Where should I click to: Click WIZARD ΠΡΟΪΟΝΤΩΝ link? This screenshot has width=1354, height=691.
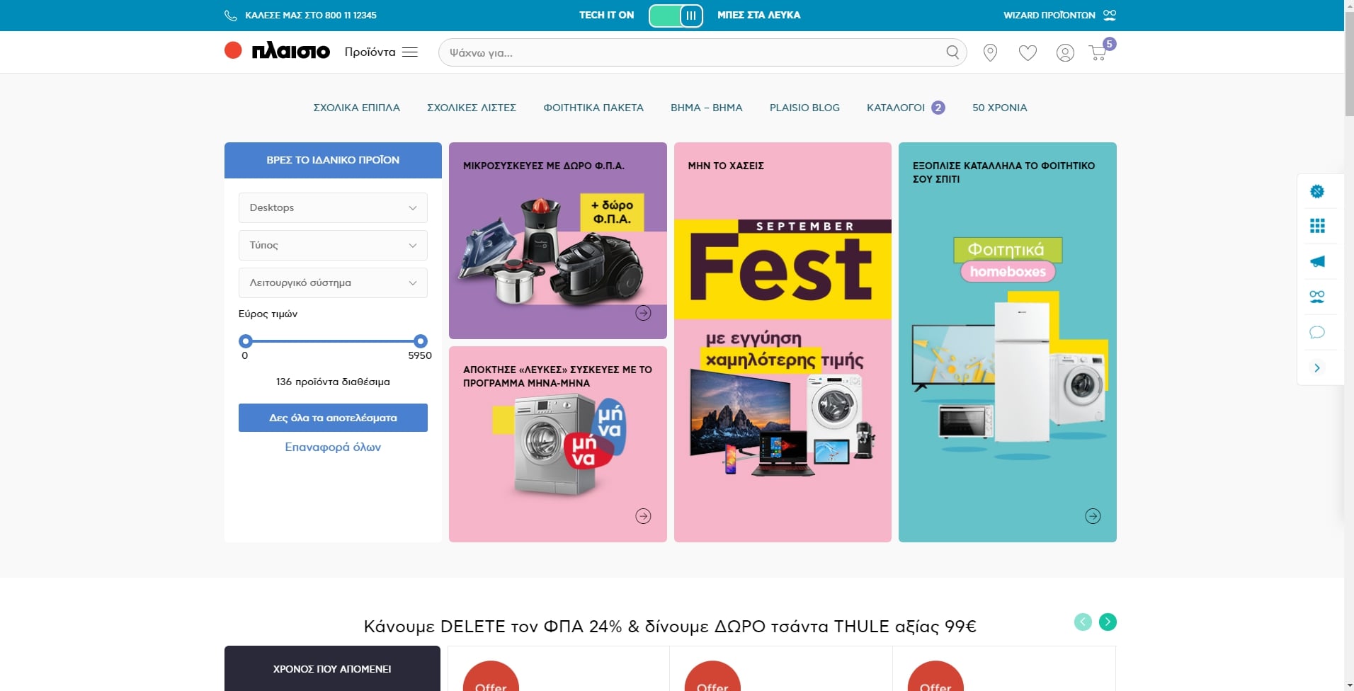pos(1049,15)
